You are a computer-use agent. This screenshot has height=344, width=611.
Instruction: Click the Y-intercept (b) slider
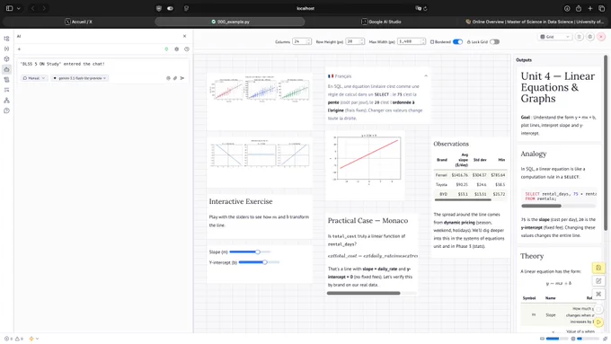[259, 262]
